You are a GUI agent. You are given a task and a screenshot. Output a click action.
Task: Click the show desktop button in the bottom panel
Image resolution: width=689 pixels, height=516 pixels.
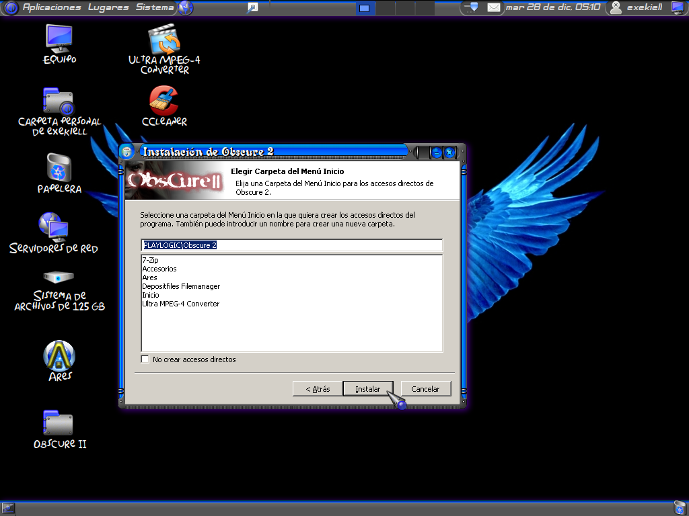8,508
